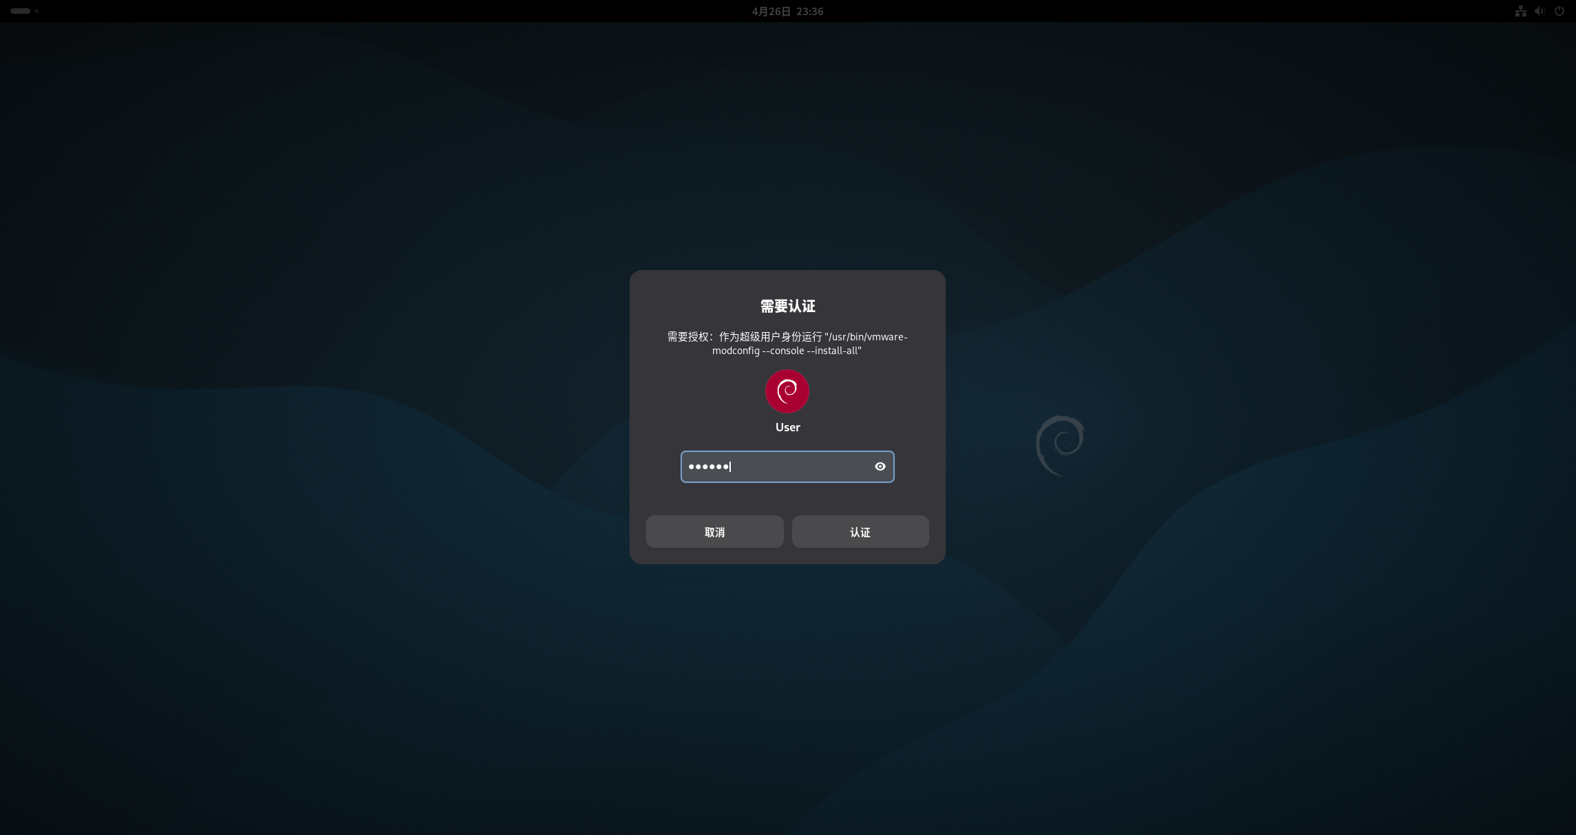Click the Debian swirl on wallpaper
The width and height of the screenshot is (1576, 835).
click(x=1060, y=445)
